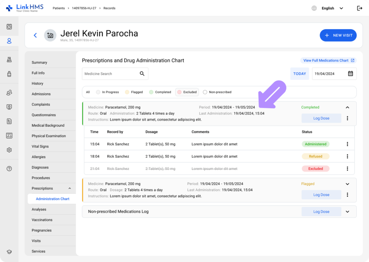
Task: Expand the Non-prescribed Medications Log chevron
Action: [347, 212]
